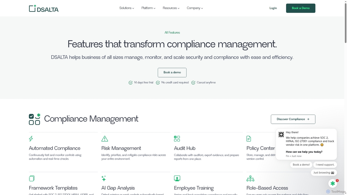Click the Employee Training person icon
The width and height of the screenshot is (347, 195).
(x=177, y=178)
